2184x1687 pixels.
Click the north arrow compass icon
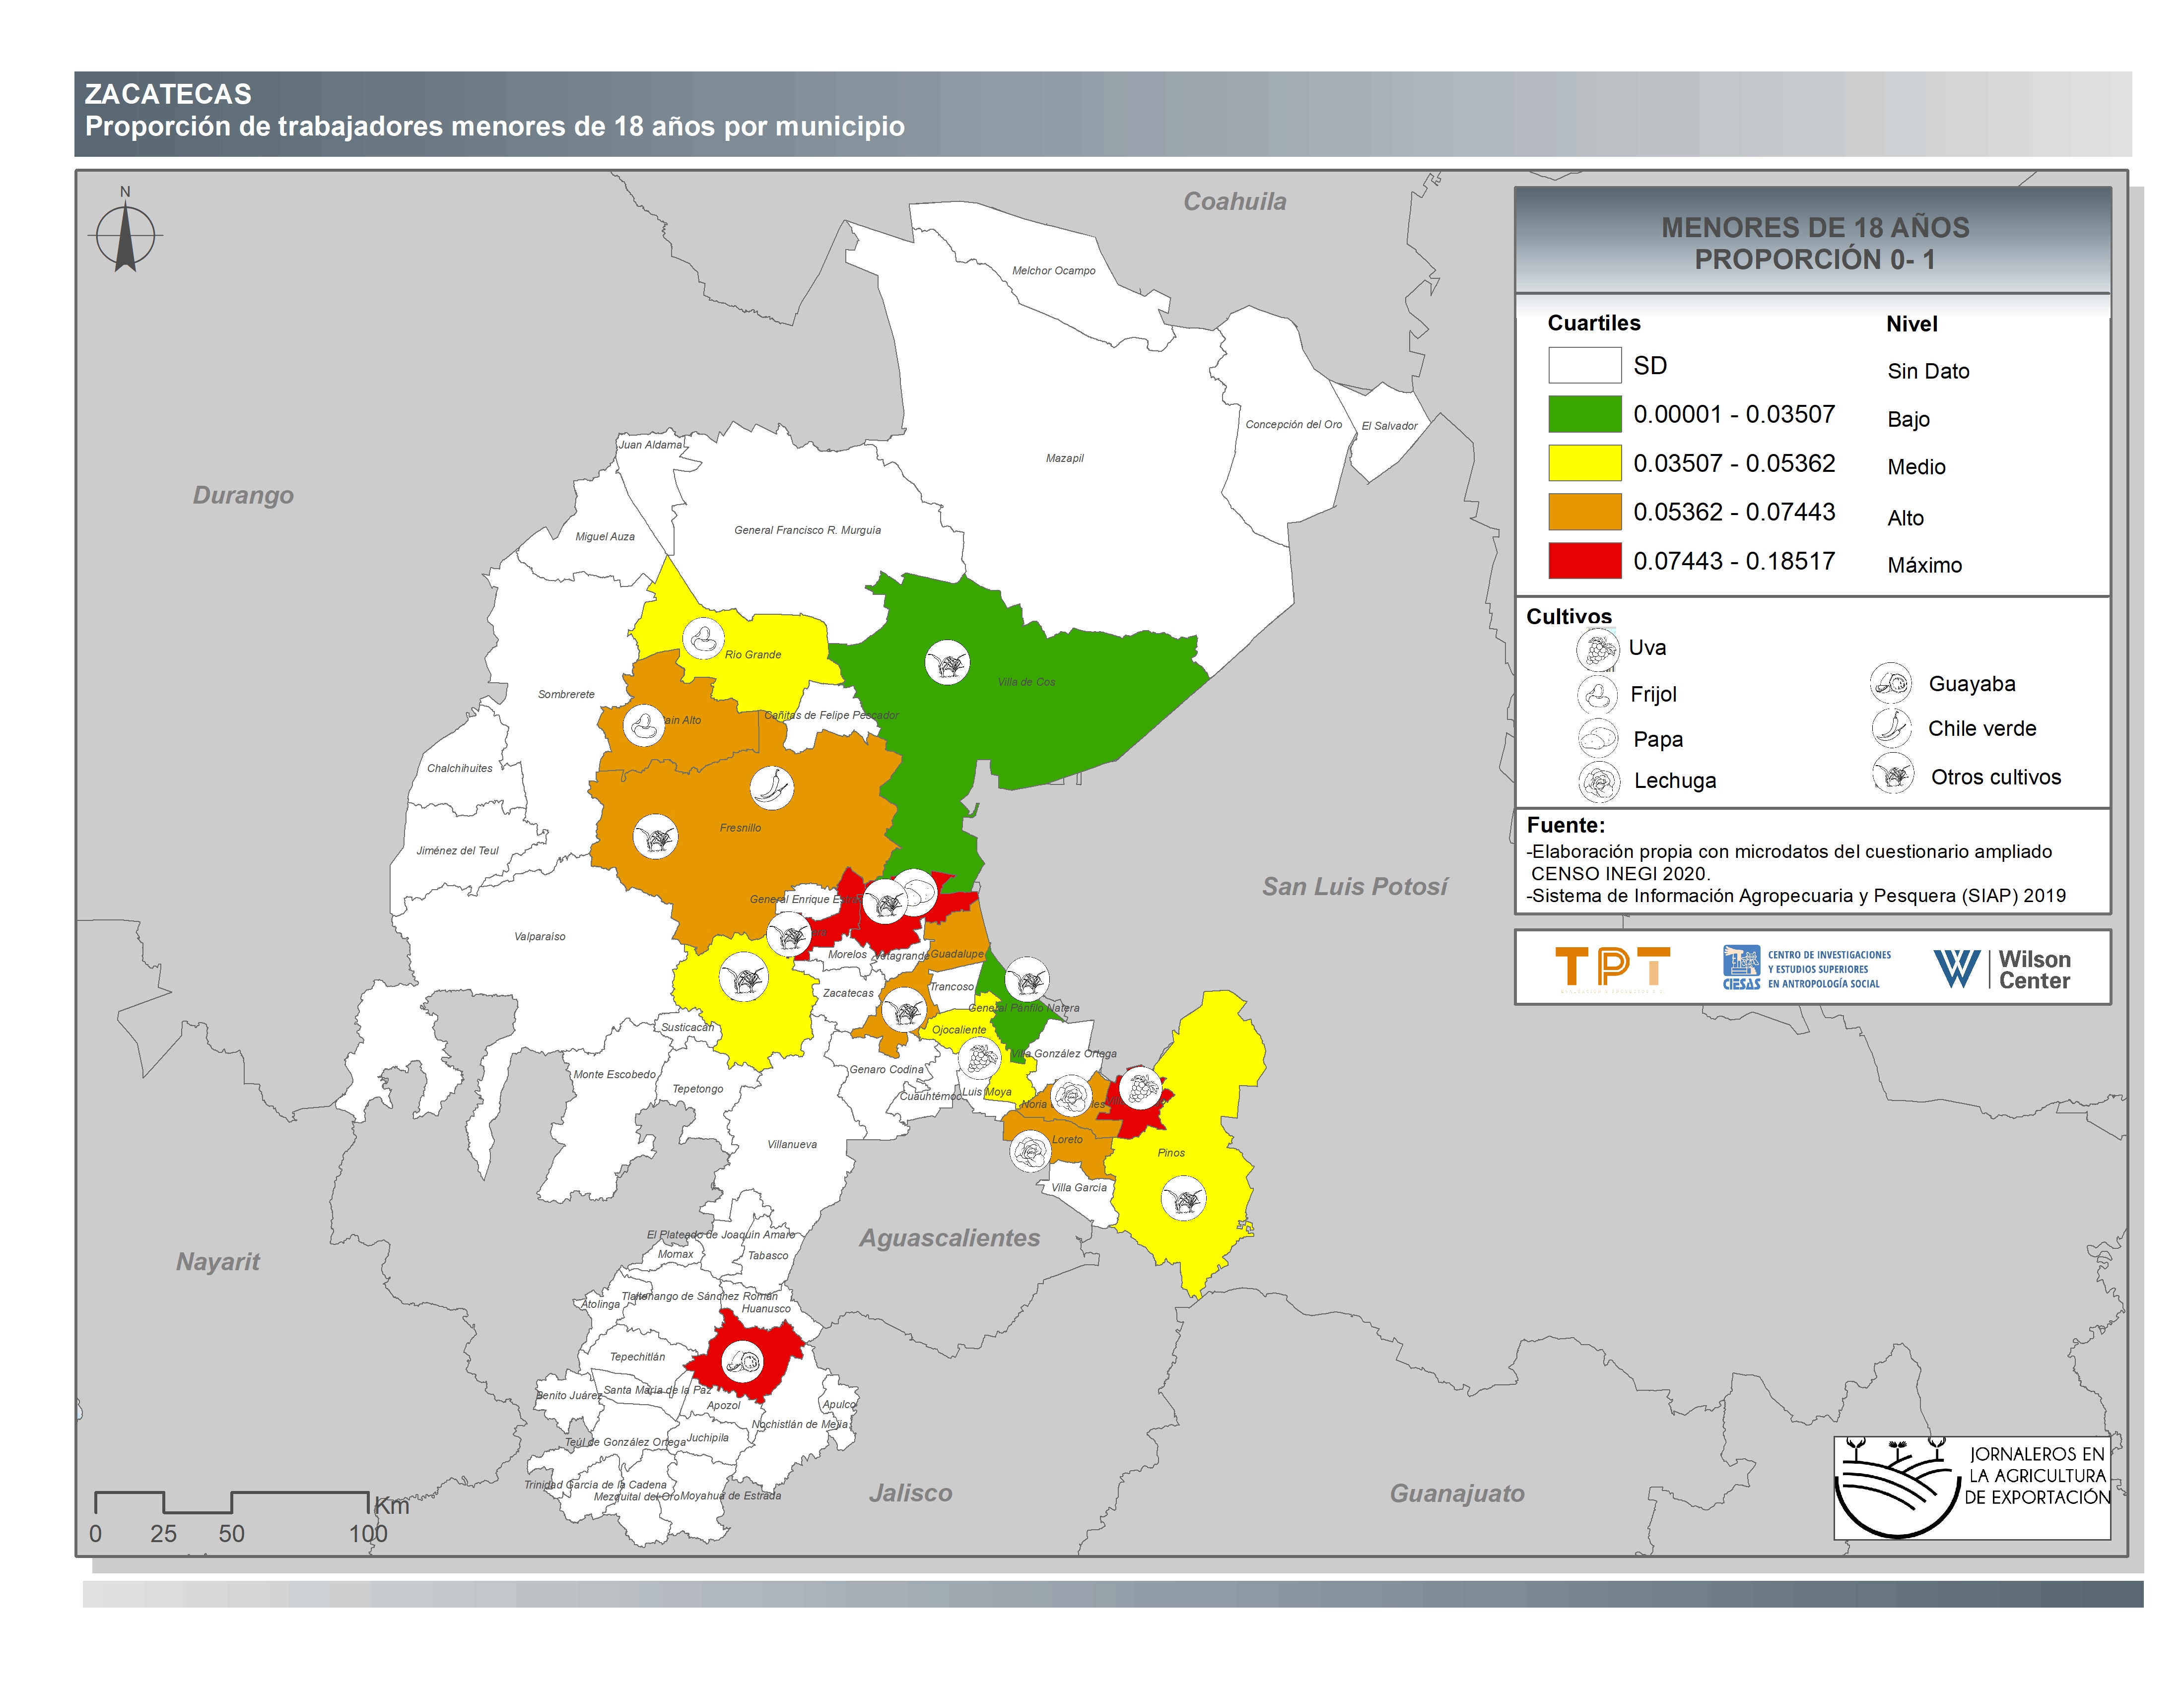pyautogui.click(x=125, y=237)
